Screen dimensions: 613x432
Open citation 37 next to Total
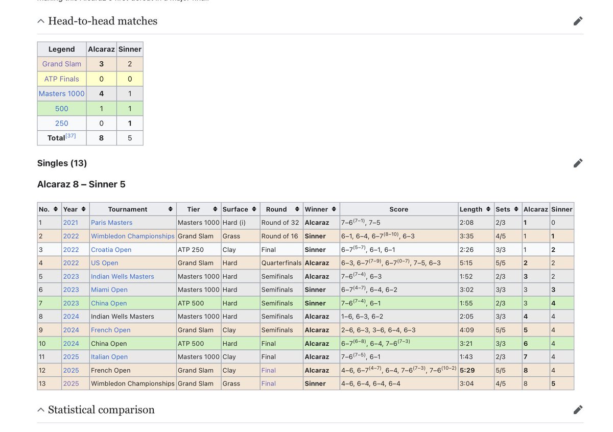coord(70,136)
